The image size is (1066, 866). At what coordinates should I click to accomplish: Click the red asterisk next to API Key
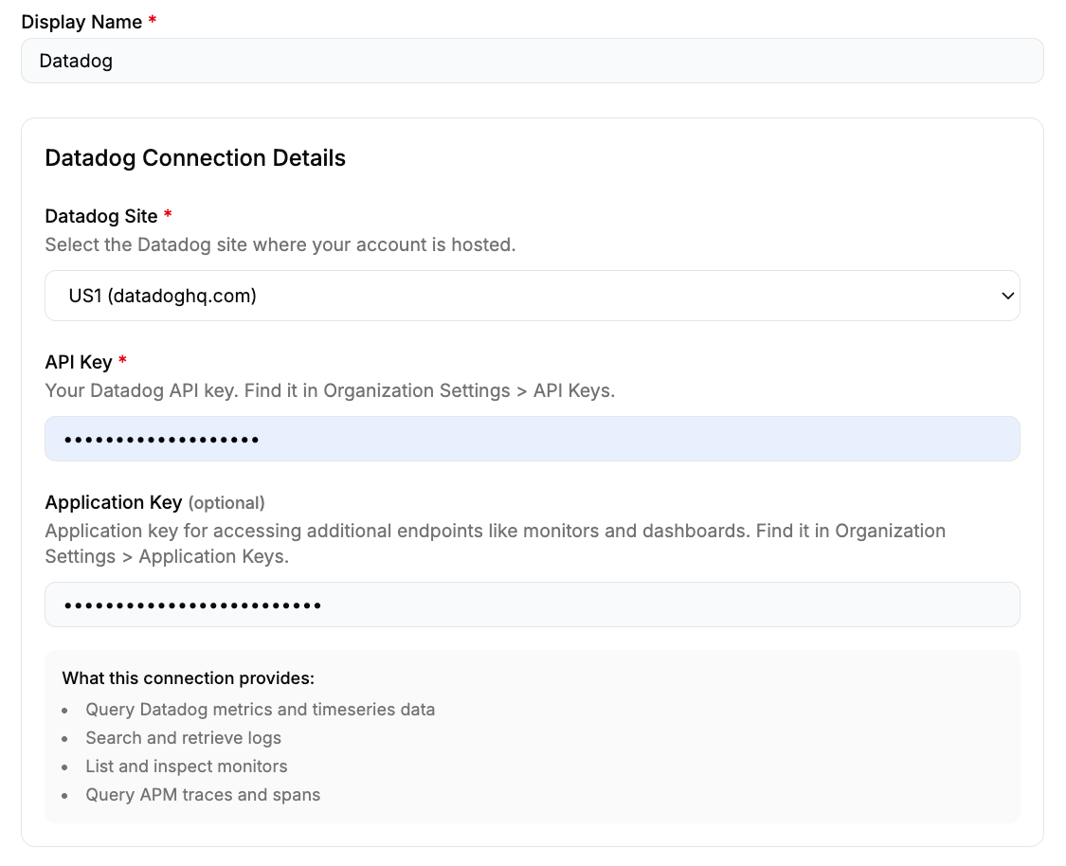click(122, 361)
